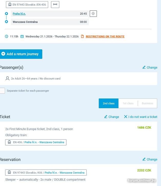Click the train icon in EN 97443 Slovakia box
The image size is (161, 186).
tap(10, 5)
